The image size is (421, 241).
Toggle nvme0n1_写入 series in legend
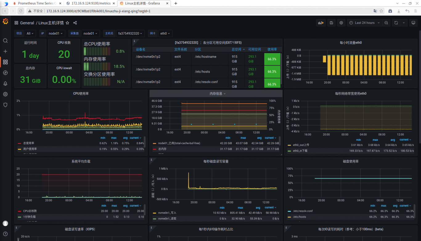(167, 213)
